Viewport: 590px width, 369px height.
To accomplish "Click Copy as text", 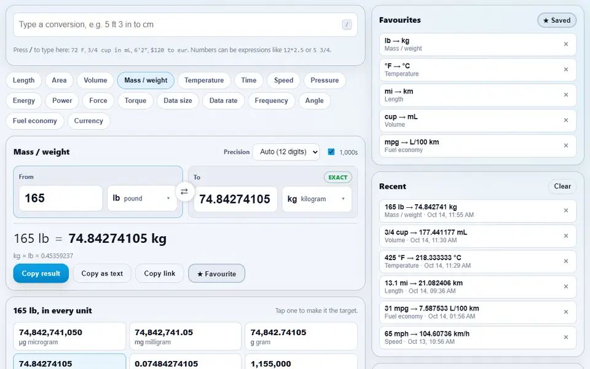I will click(102, 274).
